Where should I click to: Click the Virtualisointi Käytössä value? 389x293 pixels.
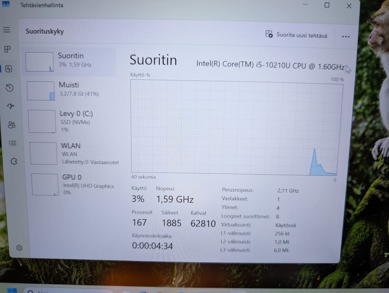pos(285,225)
